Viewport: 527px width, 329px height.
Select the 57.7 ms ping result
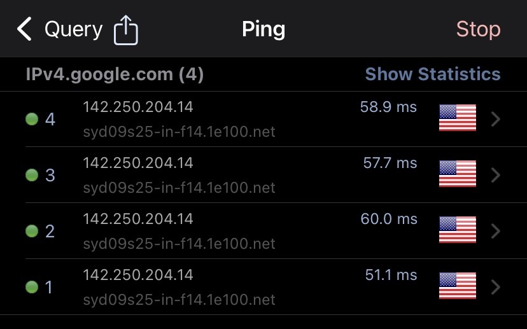(x=390, y=163)
